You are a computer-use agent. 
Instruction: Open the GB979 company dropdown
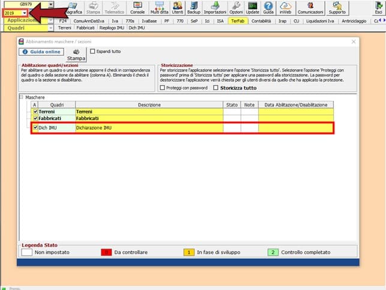[x=50, y=4]
